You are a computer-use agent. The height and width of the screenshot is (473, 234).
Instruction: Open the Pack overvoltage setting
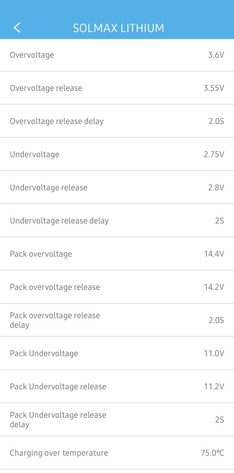click(x=117, y=254)
